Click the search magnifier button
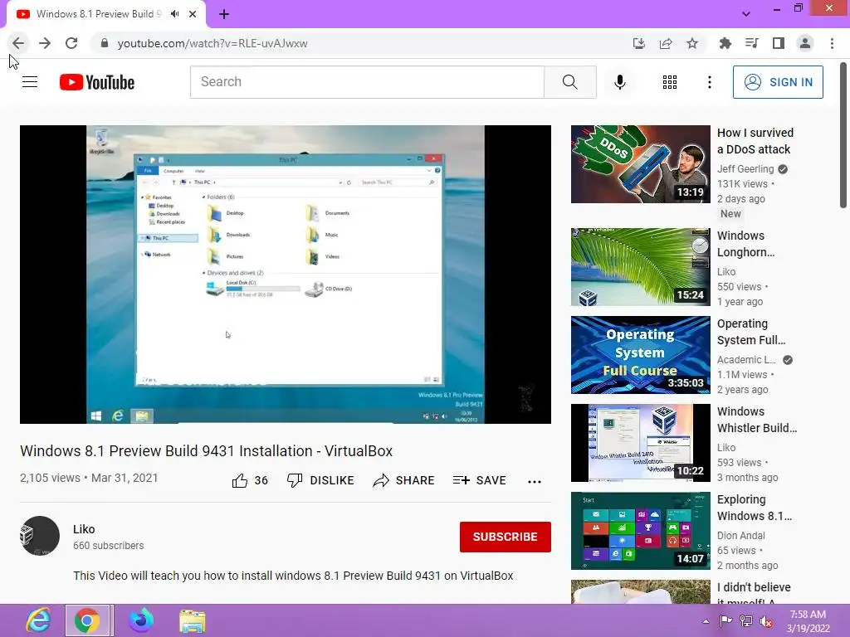This screenshot has width=850, height=637. [x=569, y=82]
